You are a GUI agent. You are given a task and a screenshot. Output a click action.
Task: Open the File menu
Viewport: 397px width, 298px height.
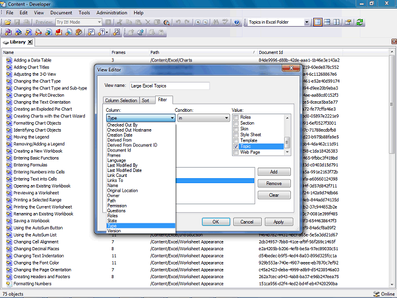[10, 12]
